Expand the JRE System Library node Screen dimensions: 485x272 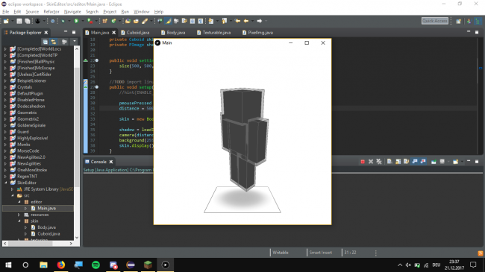12,189
